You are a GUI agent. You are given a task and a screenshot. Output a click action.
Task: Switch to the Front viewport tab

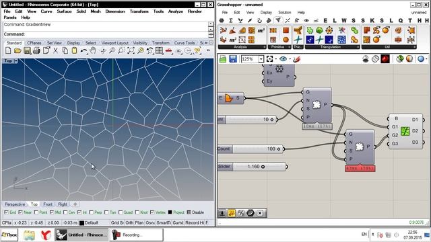48,204
